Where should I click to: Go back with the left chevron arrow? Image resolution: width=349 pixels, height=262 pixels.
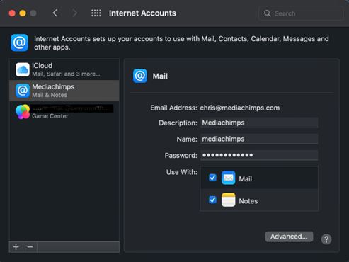55,13
